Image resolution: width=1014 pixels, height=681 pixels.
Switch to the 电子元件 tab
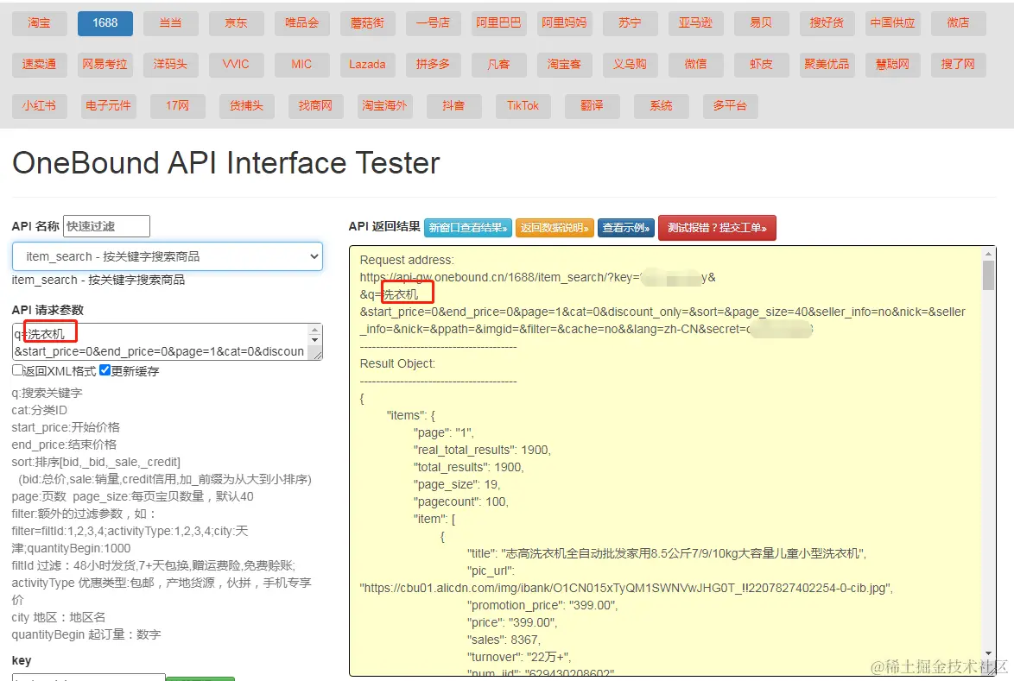(108, 106)
